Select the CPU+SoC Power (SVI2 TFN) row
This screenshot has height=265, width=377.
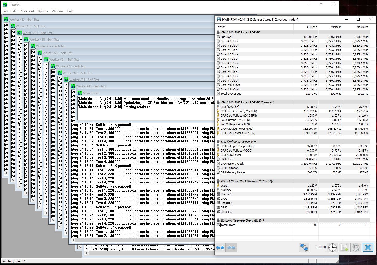coord(293,133)
